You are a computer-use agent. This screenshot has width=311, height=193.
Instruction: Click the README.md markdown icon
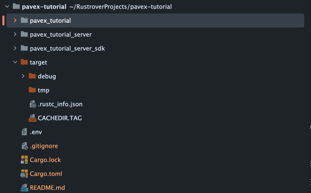24,188
